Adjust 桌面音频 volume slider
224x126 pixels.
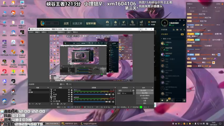[91, 102]
